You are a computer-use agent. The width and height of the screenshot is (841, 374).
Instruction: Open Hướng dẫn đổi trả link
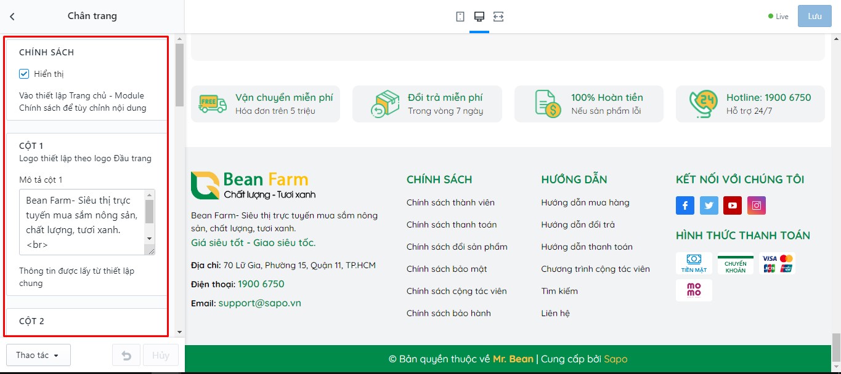(578, 225)
